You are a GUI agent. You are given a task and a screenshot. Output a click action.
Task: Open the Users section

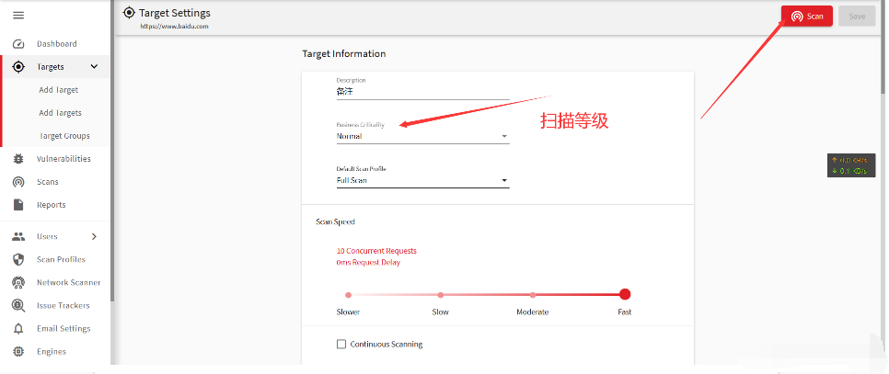point(47,236)
